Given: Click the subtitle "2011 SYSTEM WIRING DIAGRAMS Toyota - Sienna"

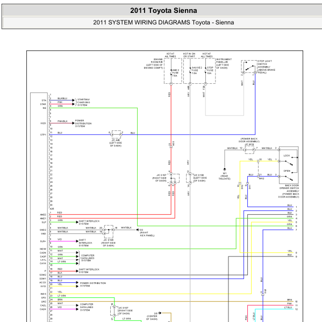Looking at the screenshot, I should (163, 23).
